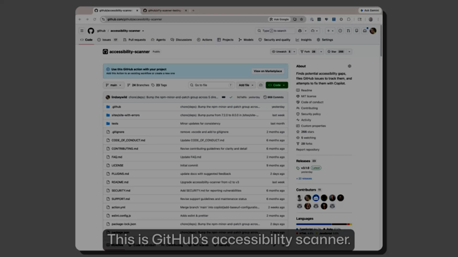Open the Chrome profile avatar in toolbar
This screenshot has height=257, width=458.
point(371,19)
